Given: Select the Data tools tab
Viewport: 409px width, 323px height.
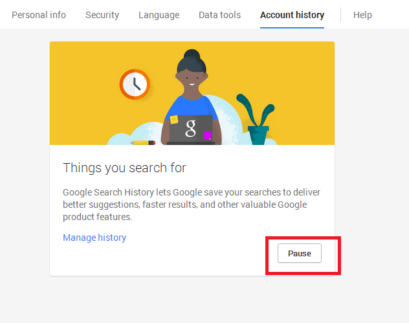Looking at the screenshot, I should click(219, 15).
